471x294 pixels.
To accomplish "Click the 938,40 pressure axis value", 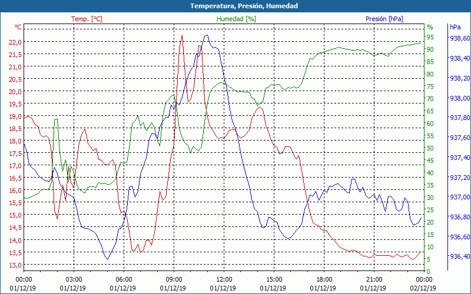I will 460,58.
